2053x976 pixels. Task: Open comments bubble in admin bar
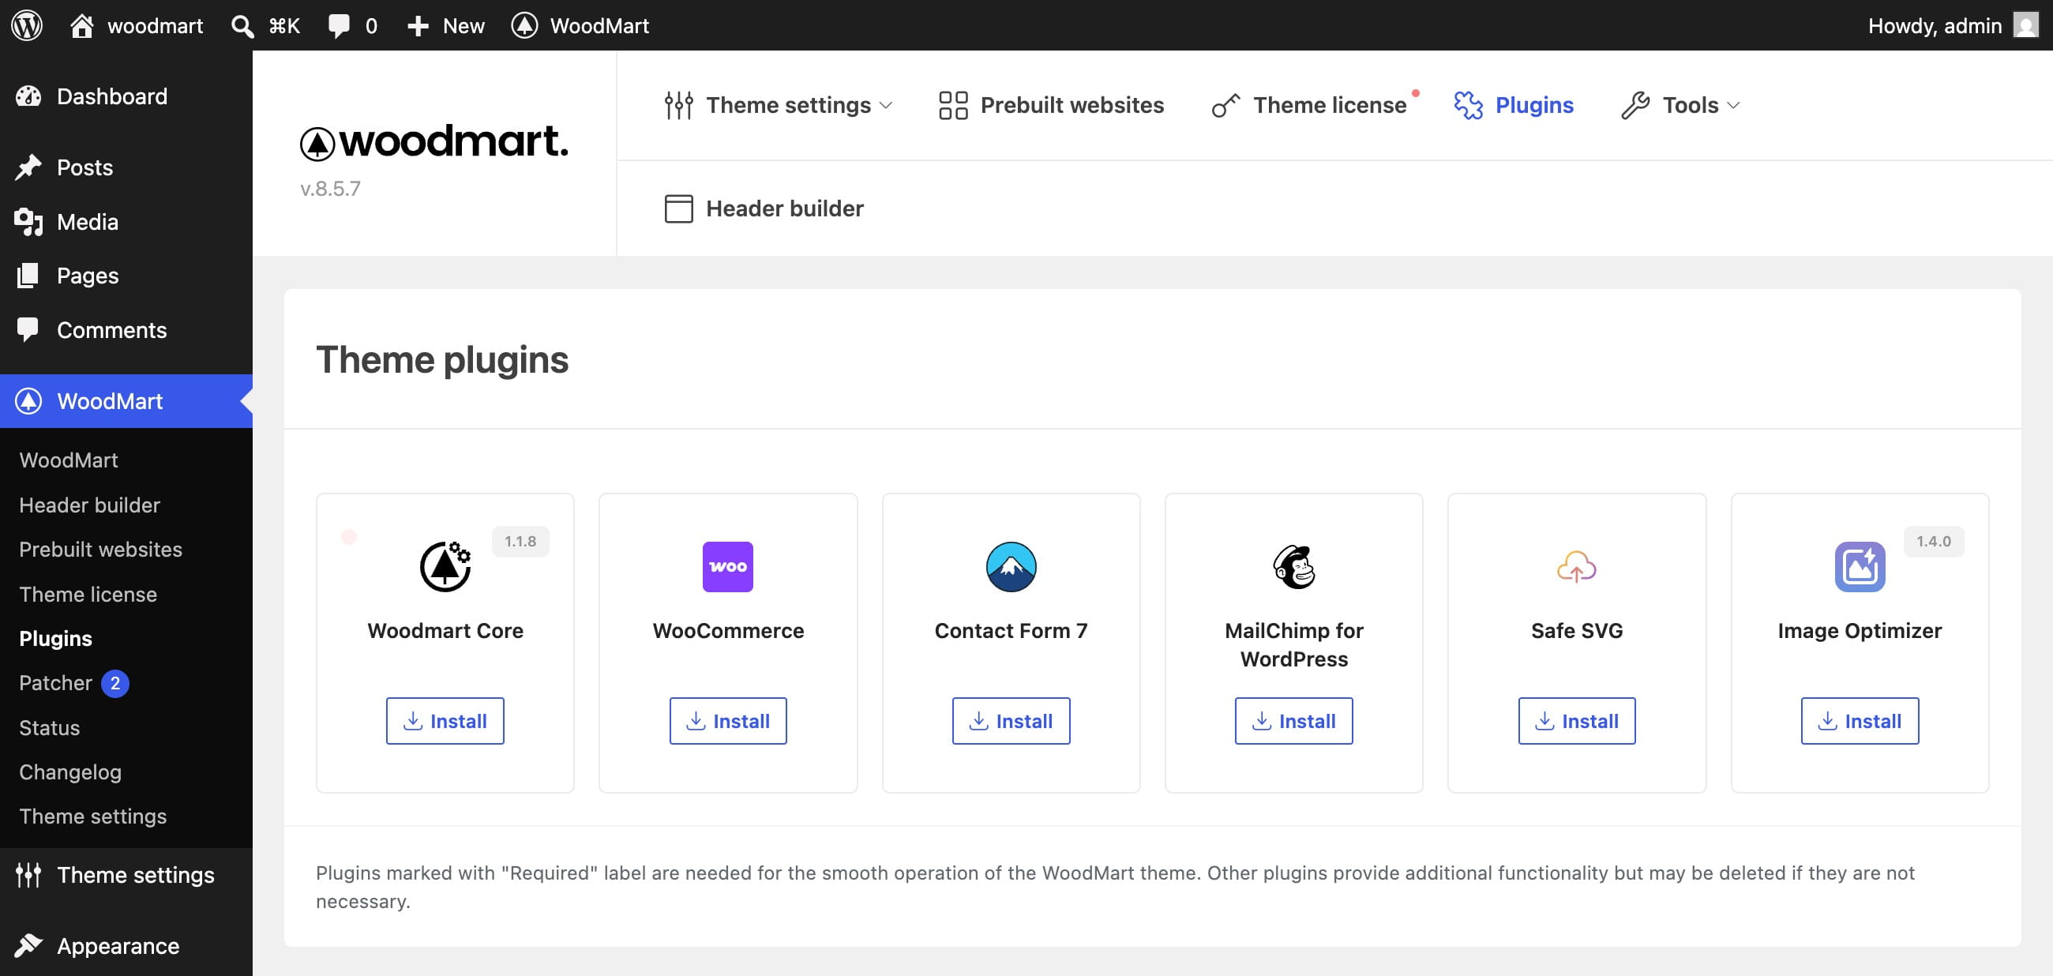point(352,25)
